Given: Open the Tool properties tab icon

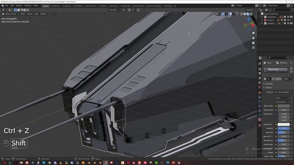Looking at the screenshot, I should 260,64.
